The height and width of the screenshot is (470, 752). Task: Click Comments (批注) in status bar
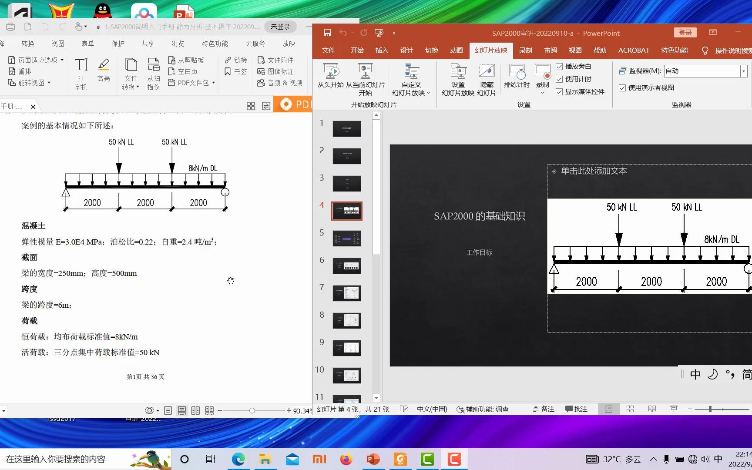(576, 409)
